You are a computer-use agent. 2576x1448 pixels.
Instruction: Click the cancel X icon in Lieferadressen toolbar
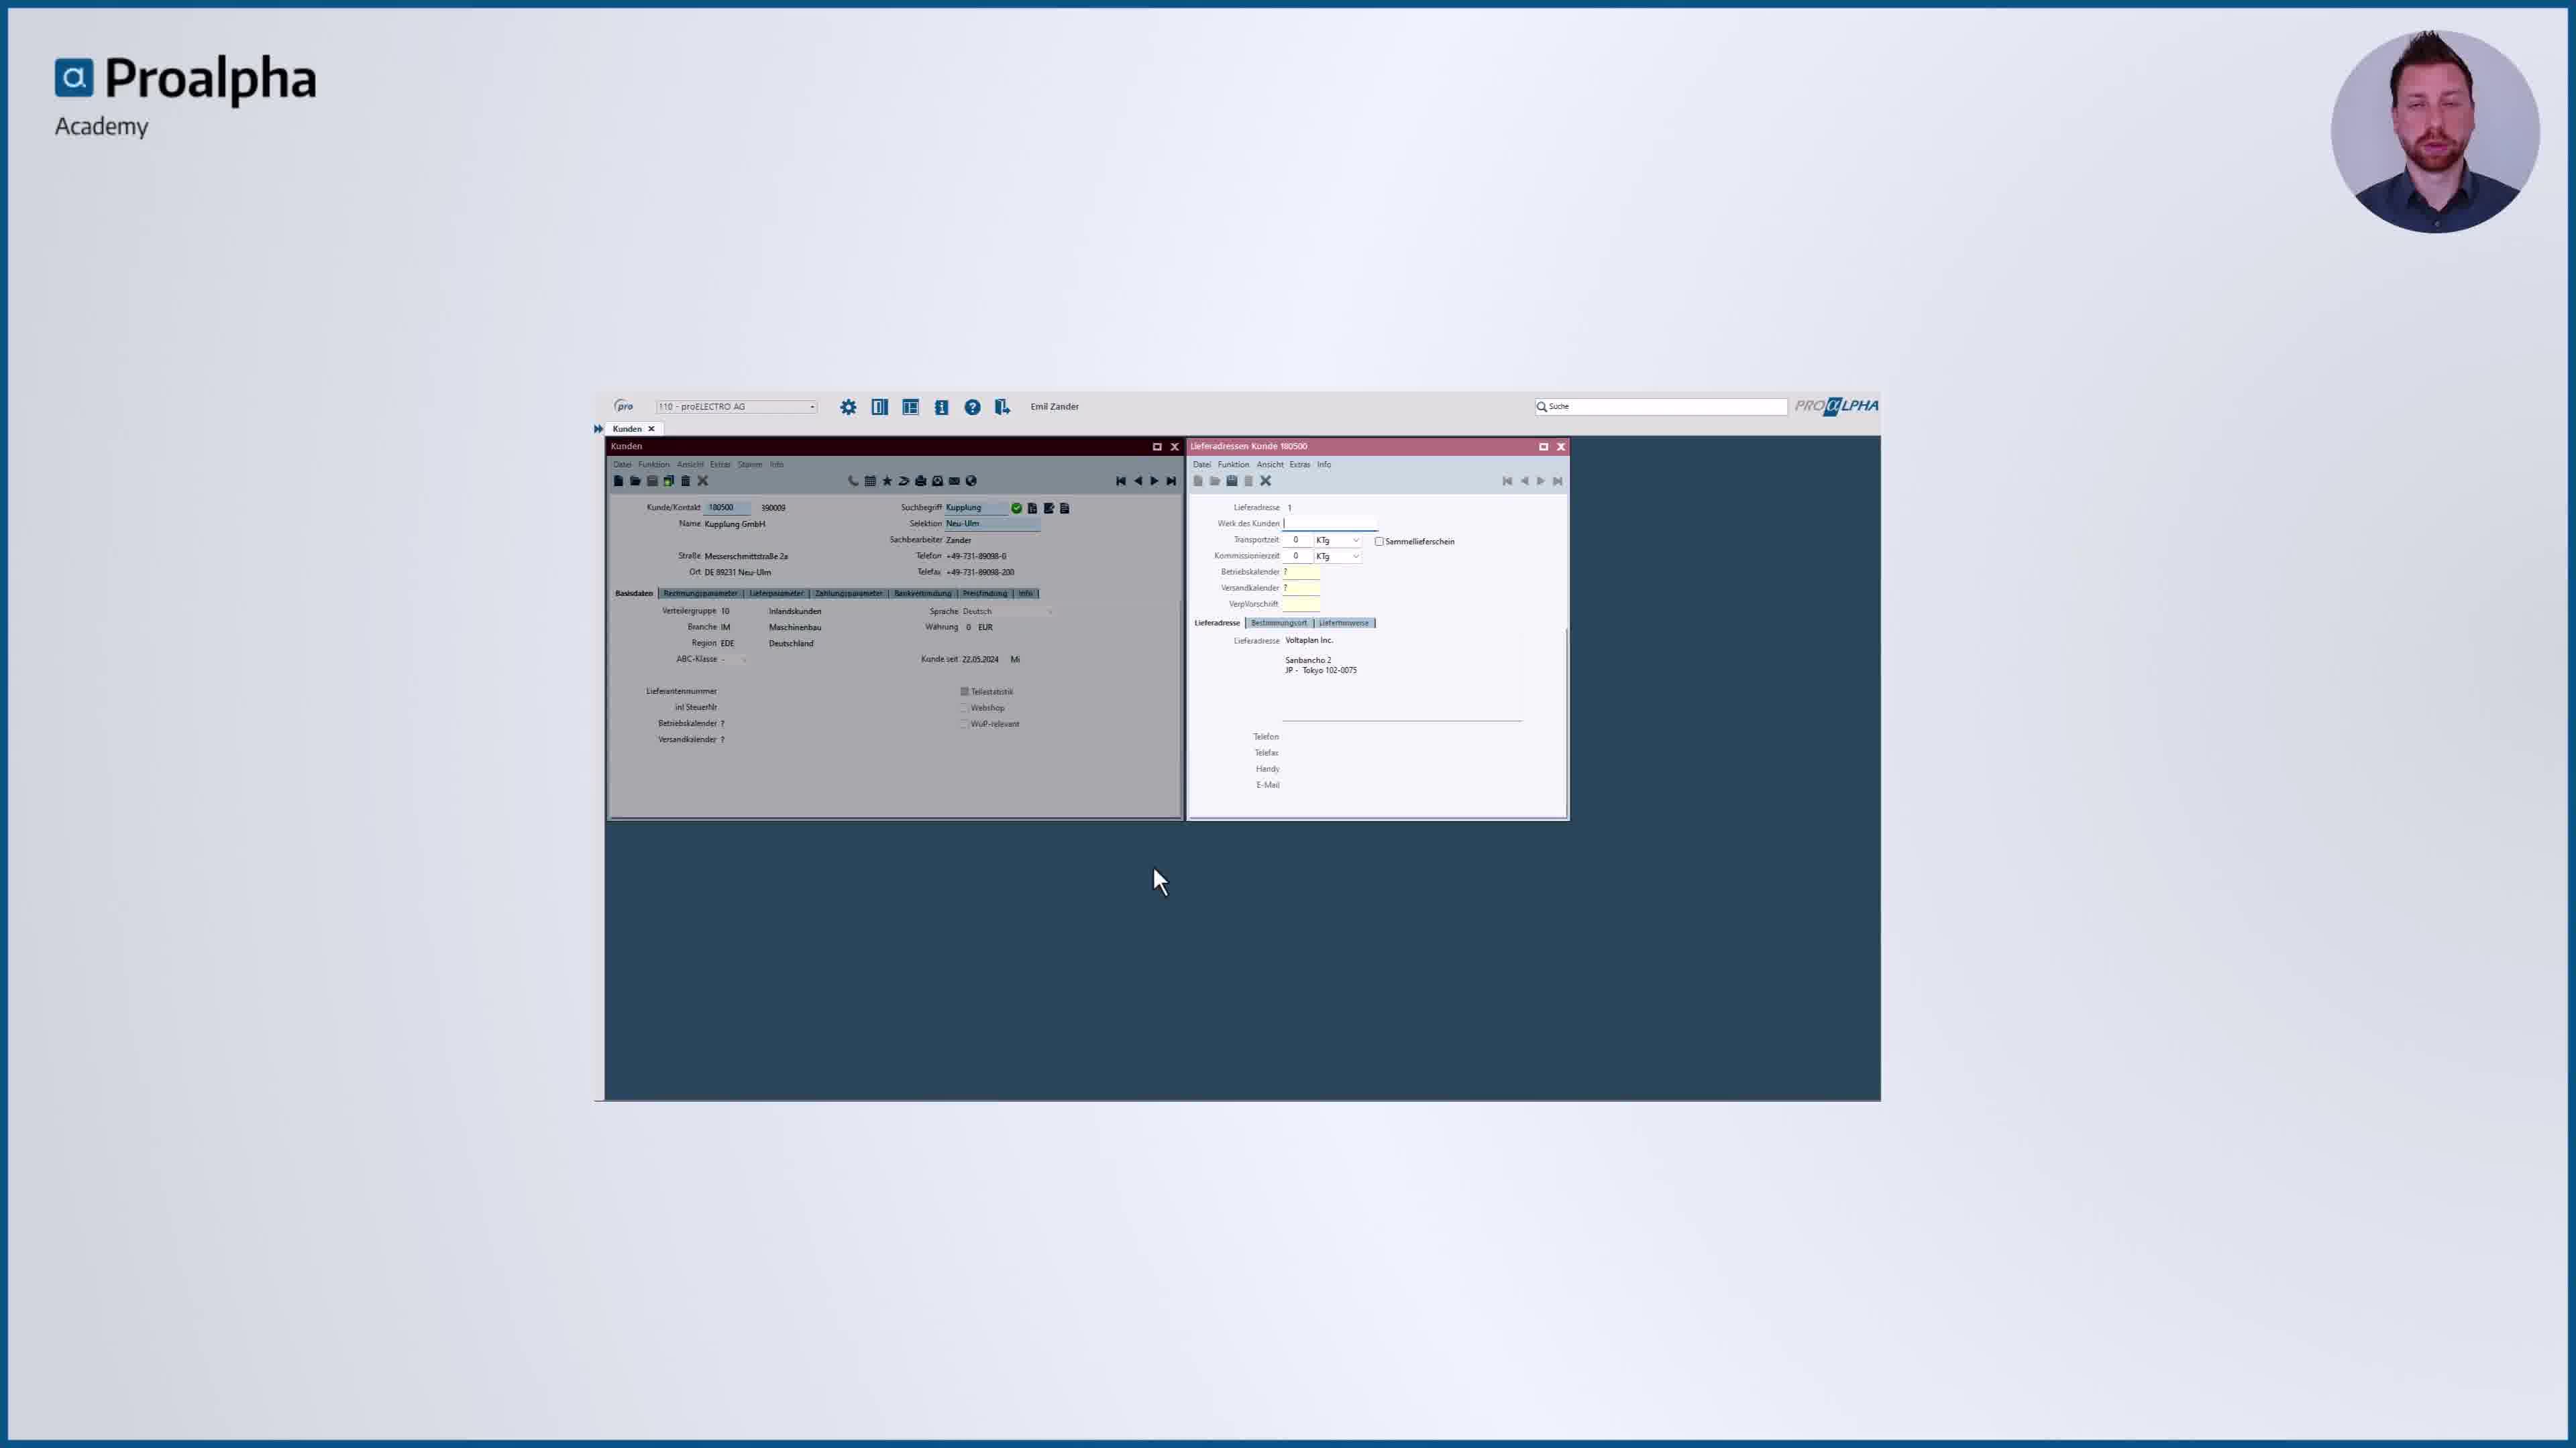[x=1265, y=481]
